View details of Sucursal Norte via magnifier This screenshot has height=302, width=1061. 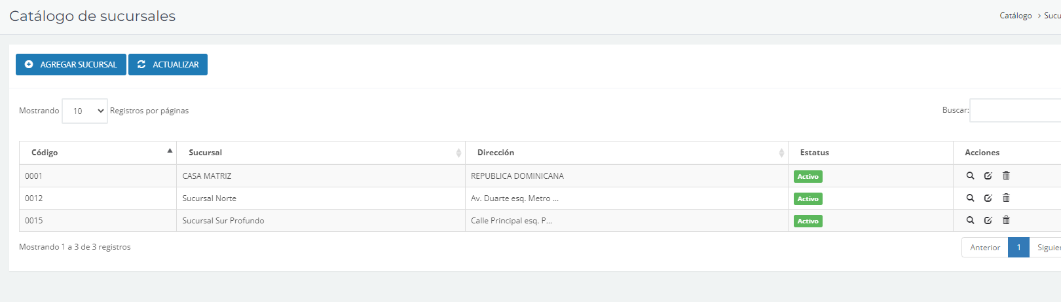(x=970, y=198)
